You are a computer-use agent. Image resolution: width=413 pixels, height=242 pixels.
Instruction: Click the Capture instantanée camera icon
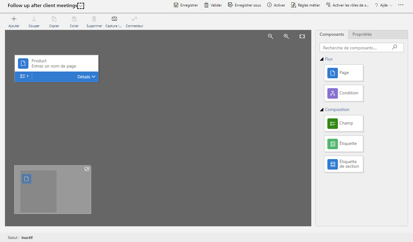(114, 19)
